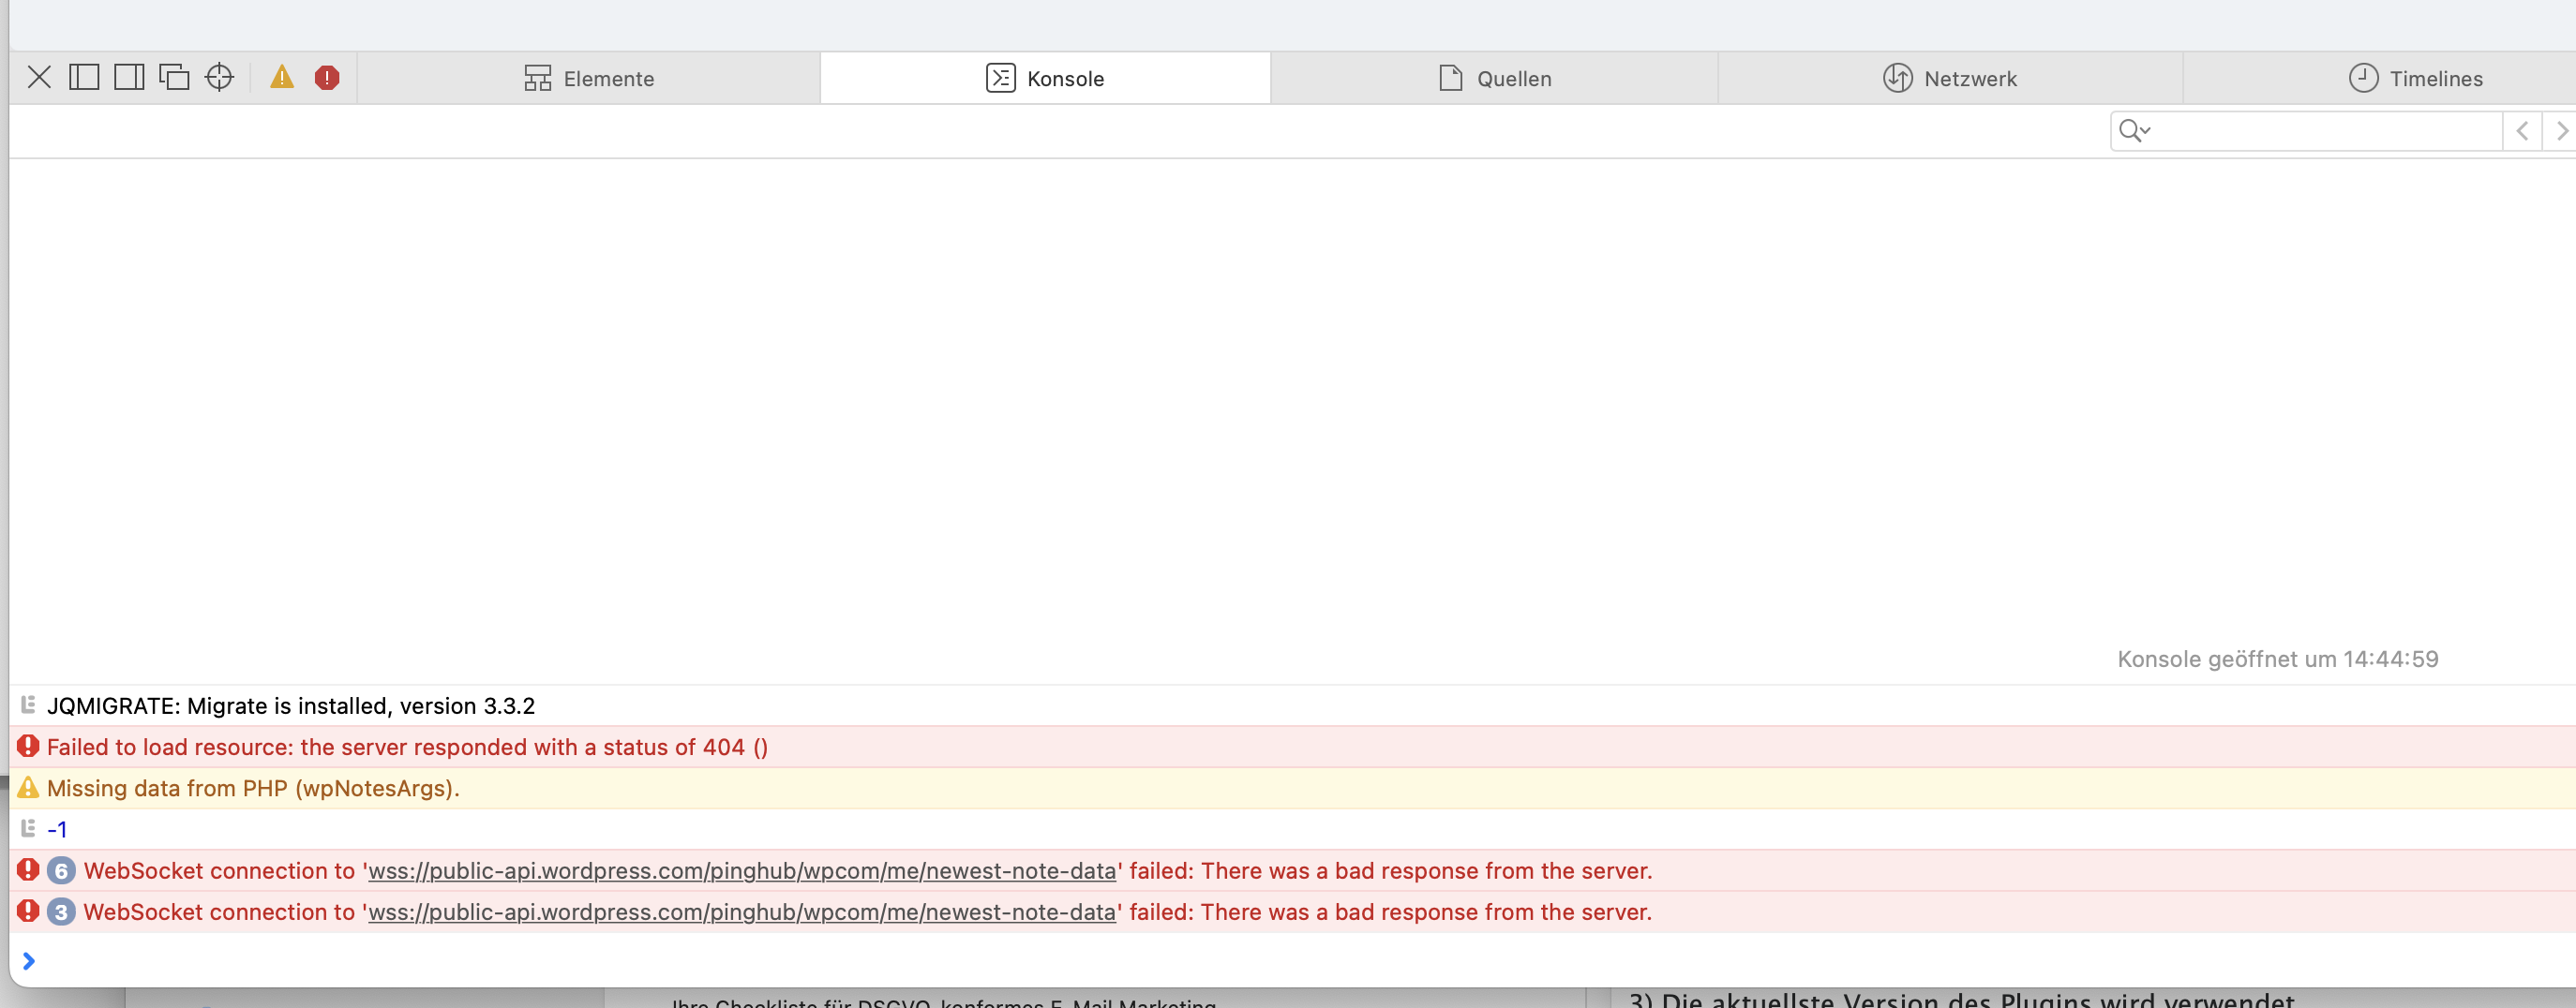Click the repeat count badge showing 3
The image size is (2576, 1008).
click(x=61, y=912)
